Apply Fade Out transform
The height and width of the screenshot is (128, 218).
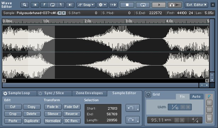coord(71,107)
